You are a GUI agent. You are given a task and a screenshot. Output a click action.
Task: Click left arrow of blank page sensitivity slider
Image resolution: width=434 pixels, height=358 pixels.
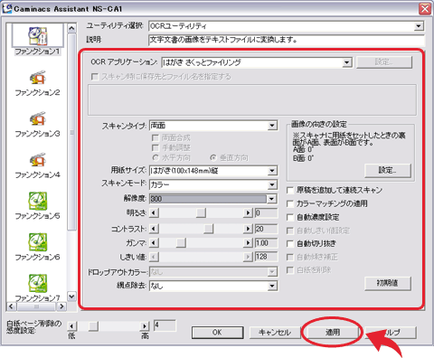tap(71, 326)
